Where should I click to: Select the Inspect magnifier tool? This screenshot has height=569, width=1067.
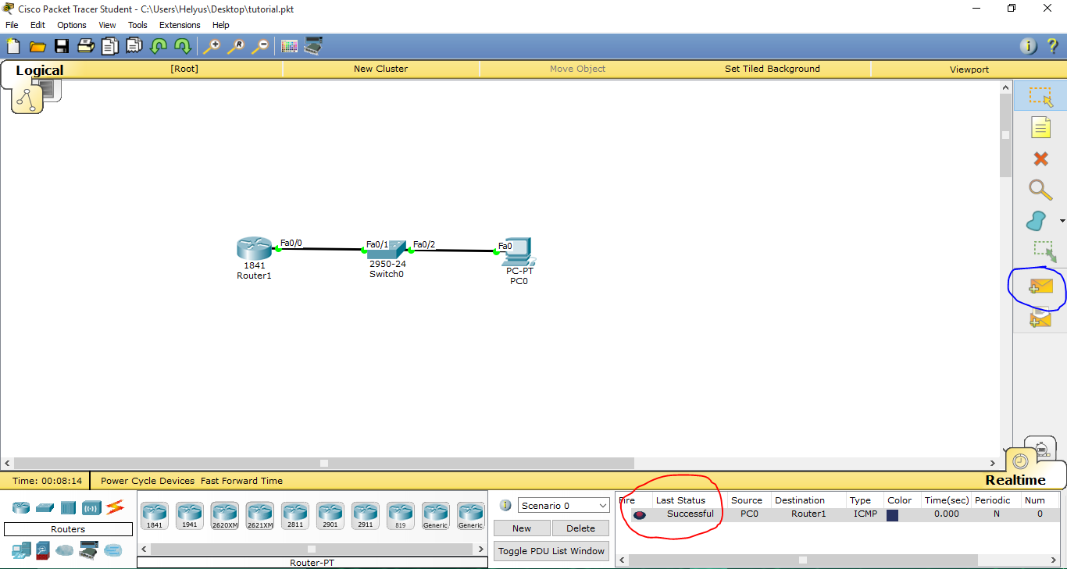1040,190
